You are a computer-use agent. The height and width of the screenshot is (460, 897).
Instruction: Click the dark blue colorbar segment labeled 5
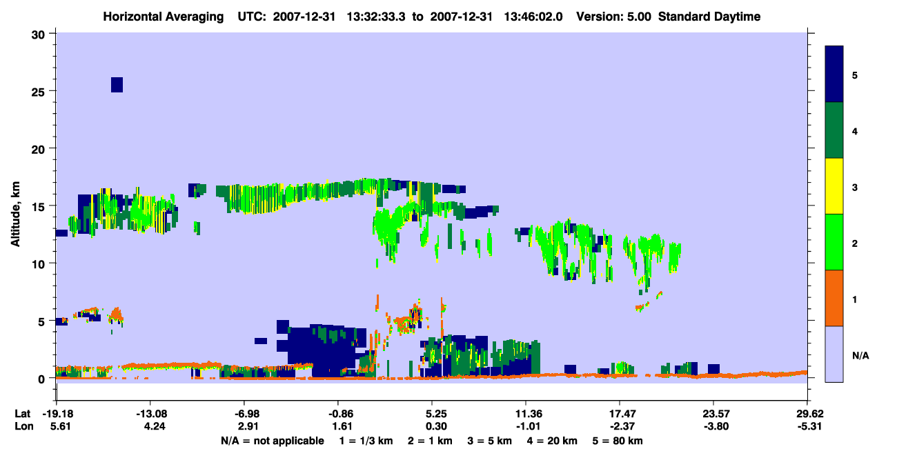point(834,74)
